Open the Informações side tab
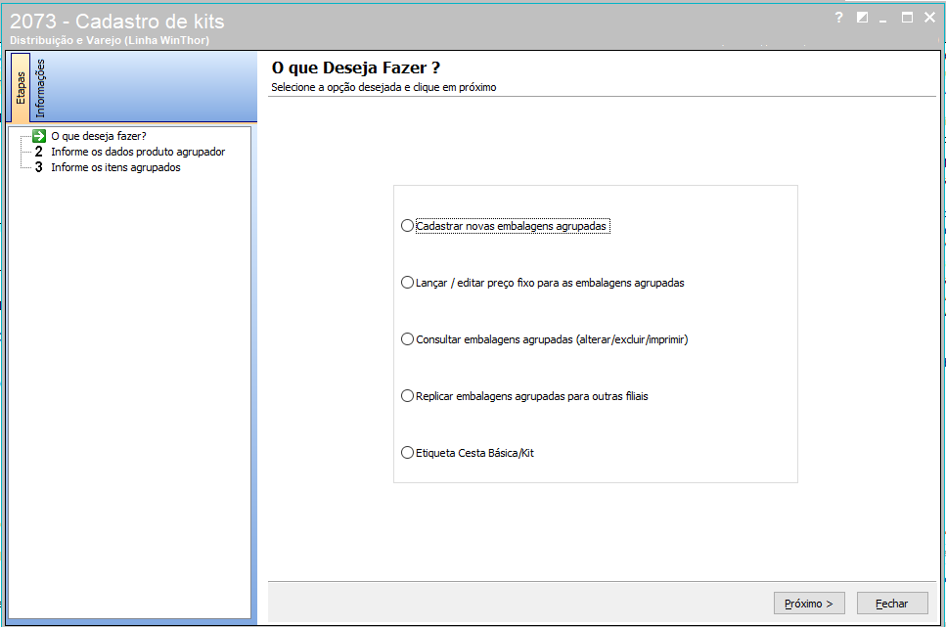This screenshot has width=946, height=627. [40, 88]
